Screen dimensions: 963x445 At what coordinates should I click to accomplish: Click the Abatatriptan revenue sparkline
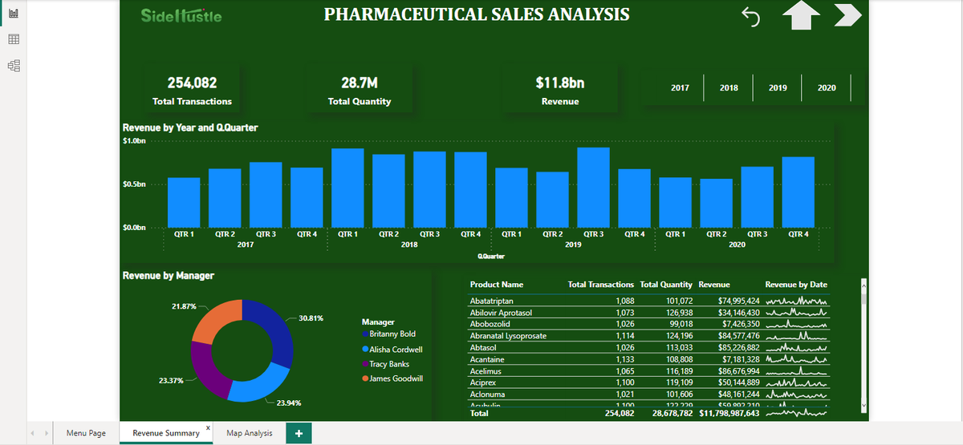pos(797,301)
